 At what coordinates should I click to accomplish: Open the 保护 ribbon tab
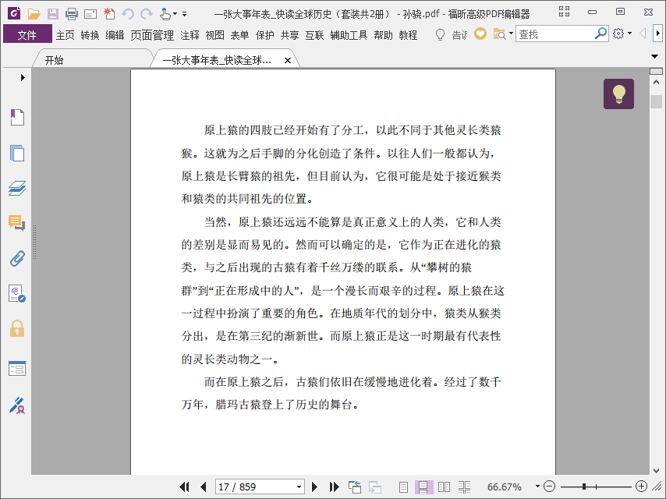point(264,35)
